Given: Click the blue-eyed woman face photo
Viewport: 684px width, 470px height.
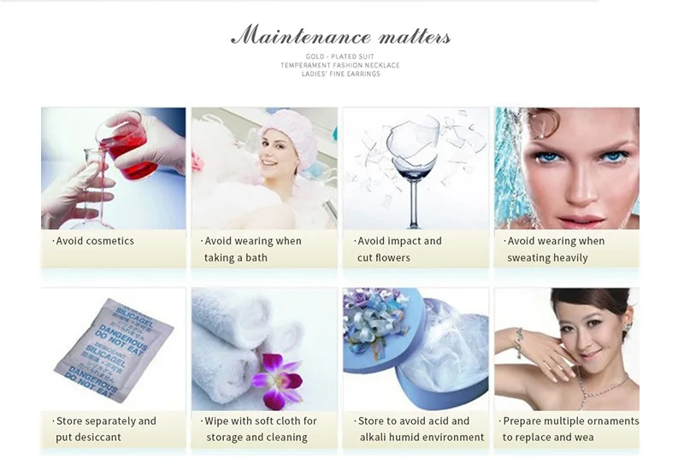Looking at the screenshot, I should coord(567,168).
